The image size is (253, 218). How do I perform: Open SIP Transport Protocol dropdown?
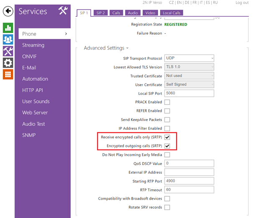189,58
